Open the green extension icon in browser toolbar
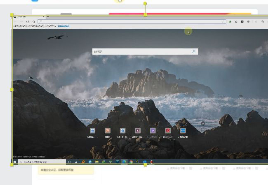 coord(230,22)
